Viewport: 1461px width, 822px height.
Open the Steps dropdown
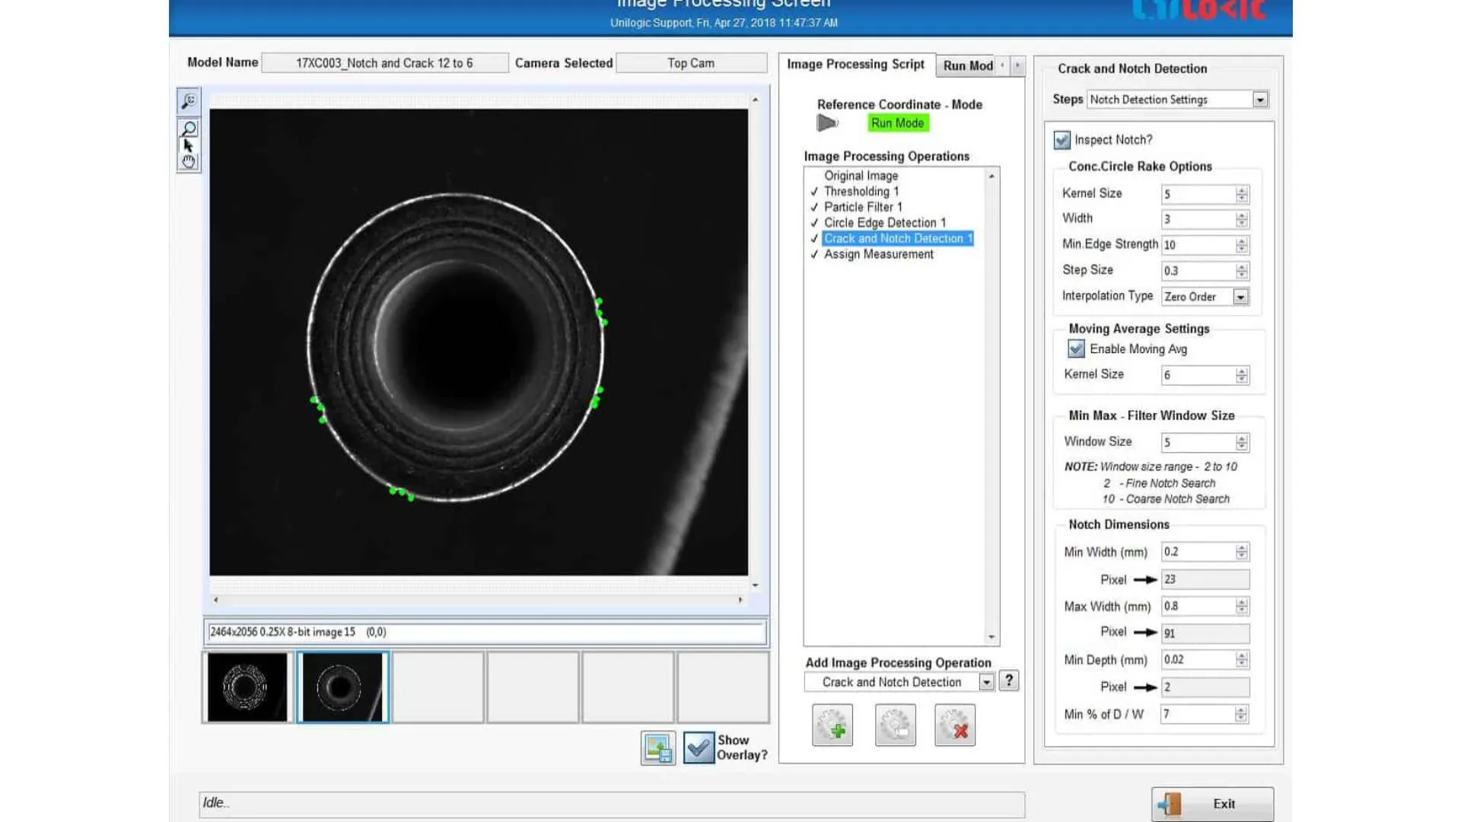click(x=1260, y=100)
